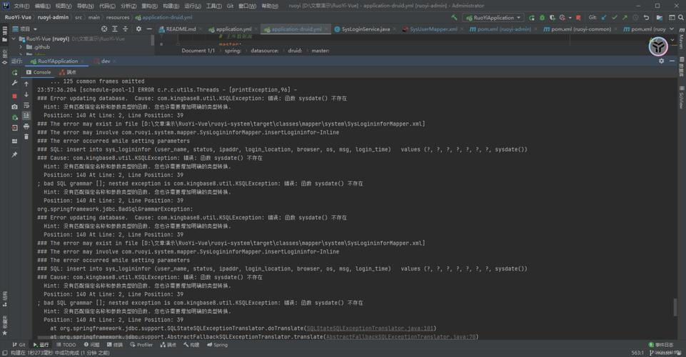
Task: Open the Git menu in menu bar
Action: 230,6
